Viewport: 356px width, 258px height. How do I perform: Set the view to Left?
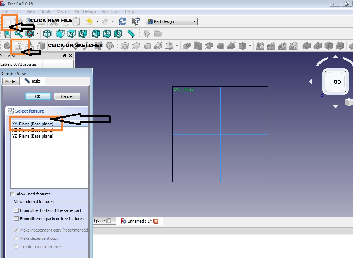[x=118, y=34]
